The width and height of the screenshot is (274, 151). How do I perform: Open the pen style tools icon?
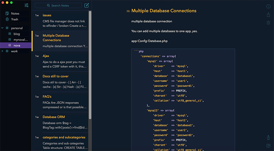(268, 138)
